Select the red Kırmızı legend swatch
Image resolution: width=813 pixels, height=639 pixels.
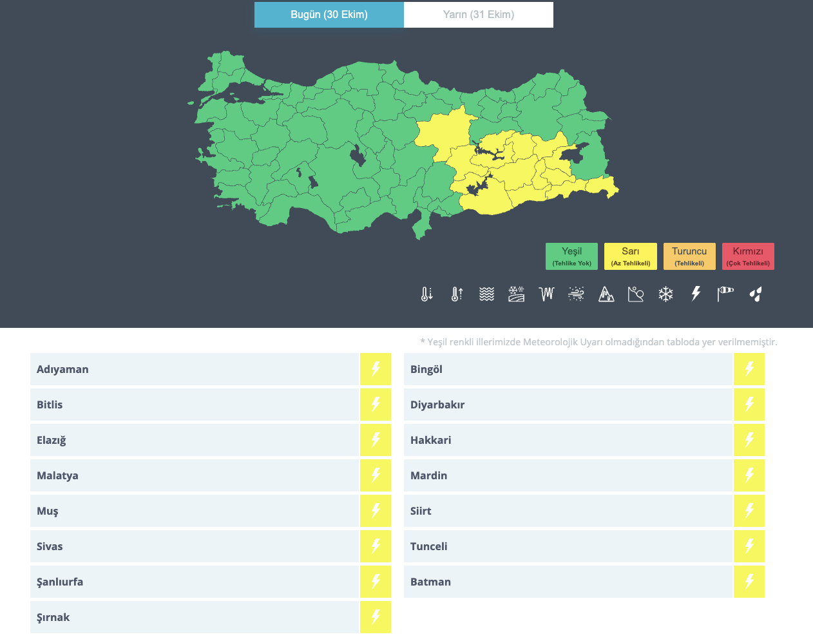[748, 256]
